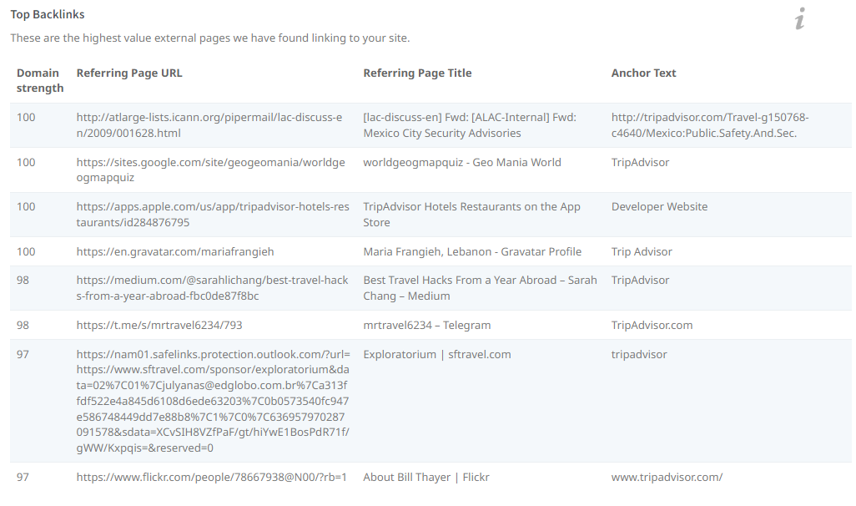Open the nam01.safelinks.protection.outlook.com URL
Image resolution: width=856 pixels, height=506 pixels.
[x=213, y=401]
